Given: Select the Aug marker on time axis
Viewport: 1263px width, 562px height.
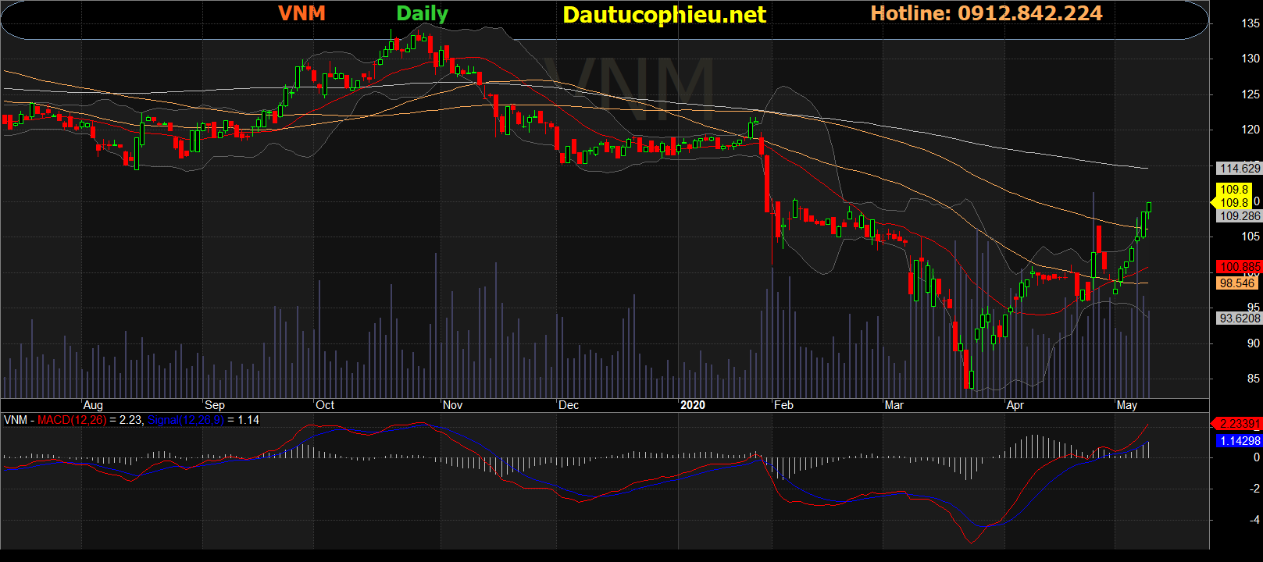Looking at the screenshot, I should [93, 405].
